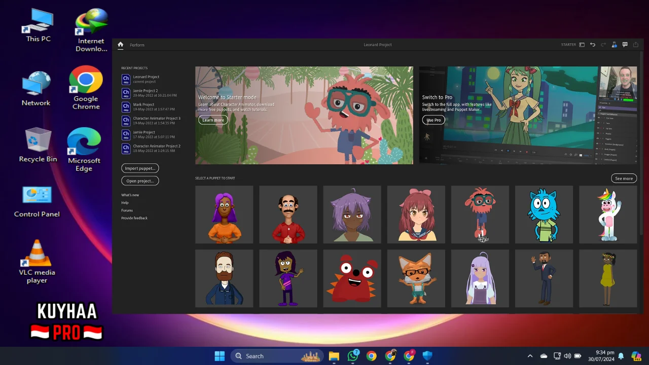Open Internet Download Manager desktop icon
This screenshot has height=365, width=649.
click(91, 30)
